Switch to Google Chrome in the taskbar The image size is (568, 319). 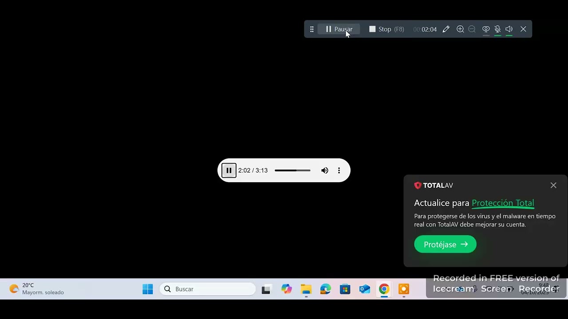point(384,289)
